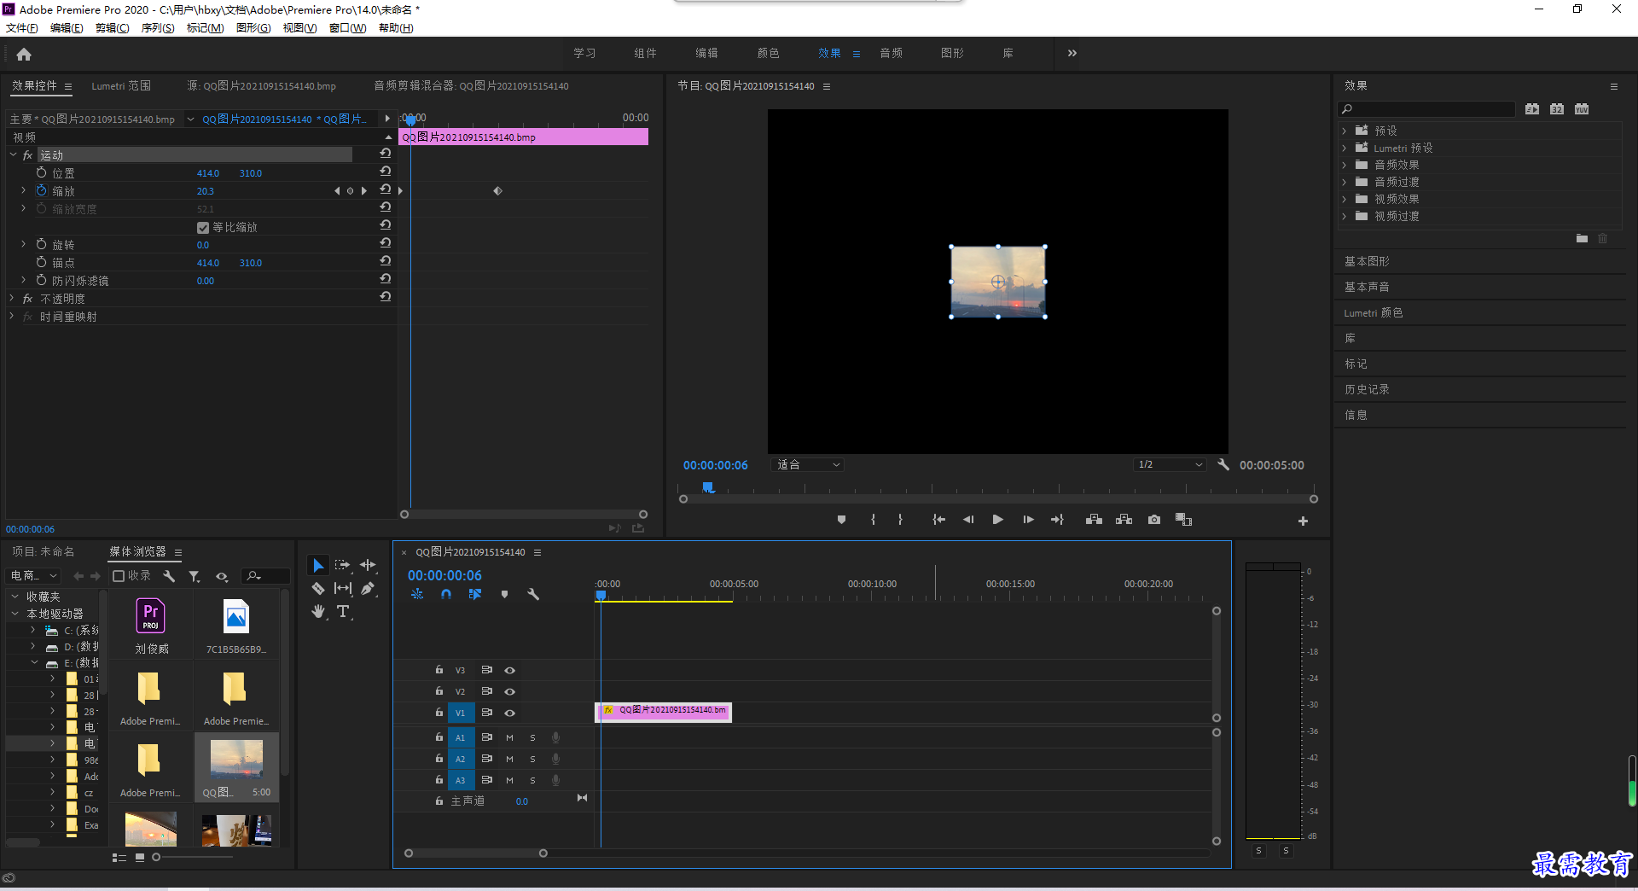Click the Export Frame camera icon
This screenshot has width=1638, height=891.
tap(1154, 520)
